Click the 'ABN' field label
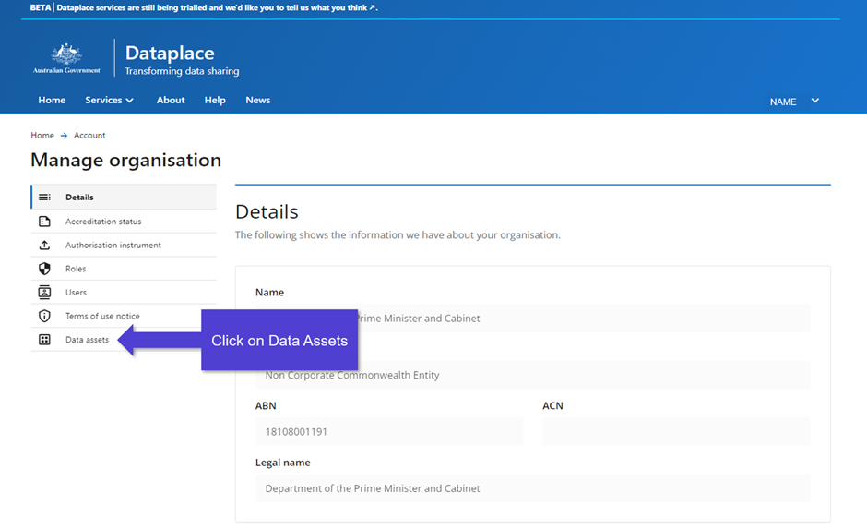The height and width of the screenshot is (529, 867). (x=266, y=405)
